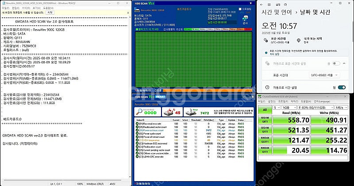Click the scan start icon in HDD Scan
Image resolution: width=354 pixels, height=186 pixels.
245,19
